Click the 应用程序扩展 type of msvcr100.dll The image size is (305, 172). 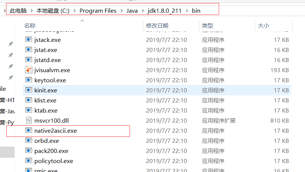click(x=219, y=120)
